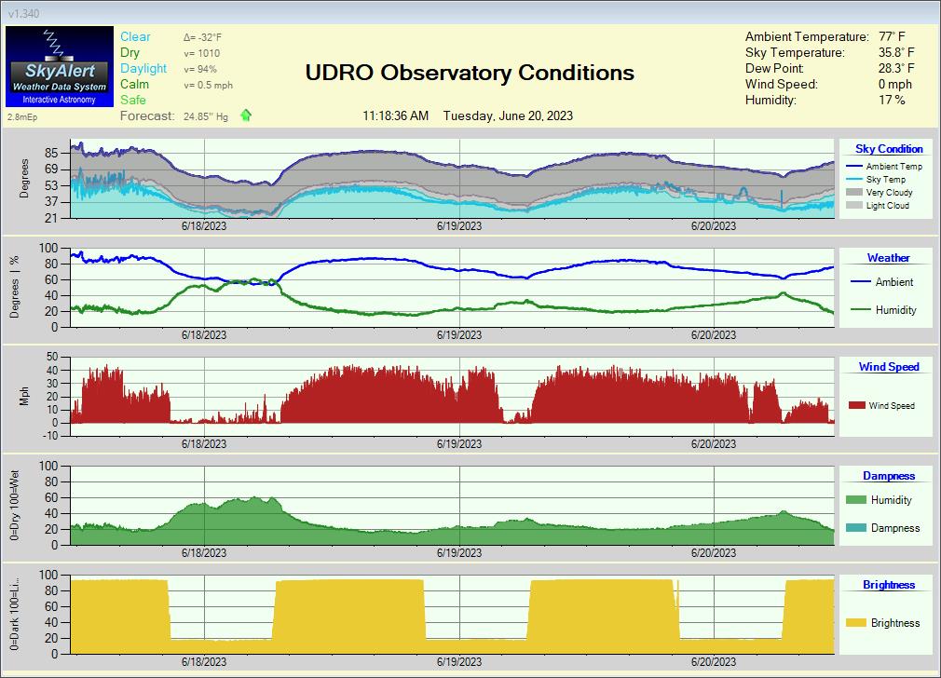Image resolution: width=941 pixels, height=678 pixels.
Task: Click the green forecast trend arrow
Action: 244,115
